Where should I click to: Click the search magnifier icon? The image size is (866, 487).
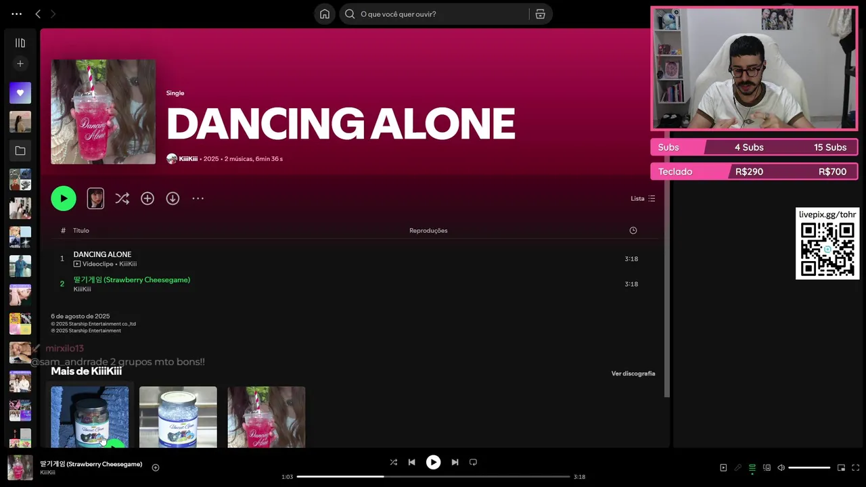[x=350, y=14]
